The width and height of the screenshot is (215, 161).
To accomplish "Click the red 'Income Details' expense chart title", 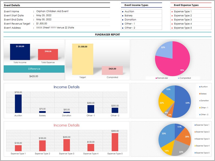I will pos(67,125).
